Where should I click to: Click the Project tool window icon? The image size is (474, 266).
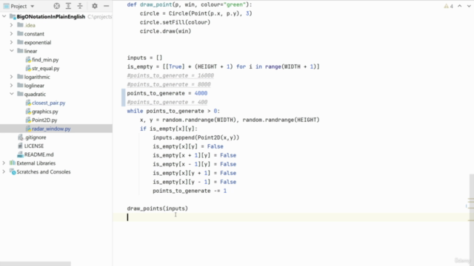tap(6, 6)
